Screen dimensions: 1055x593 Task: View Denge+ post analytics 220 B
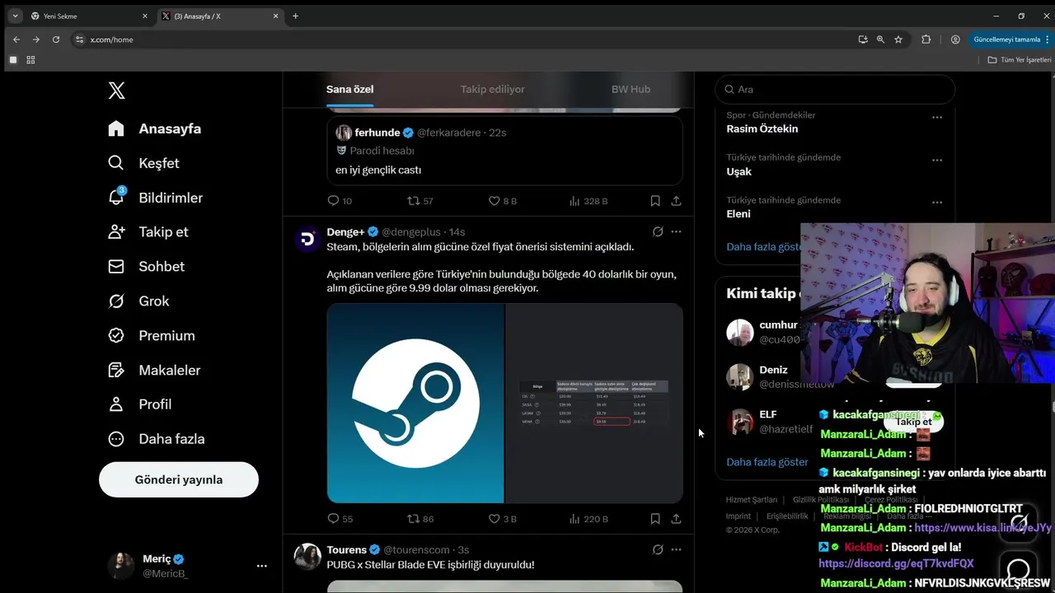click(588, 519)
